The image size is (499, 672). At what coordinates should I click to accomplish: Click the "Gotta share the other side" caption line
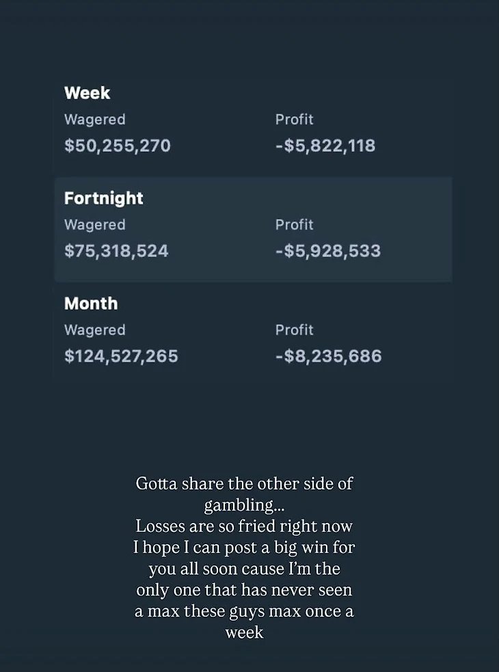pyautogui.click(x=244, y=484)
